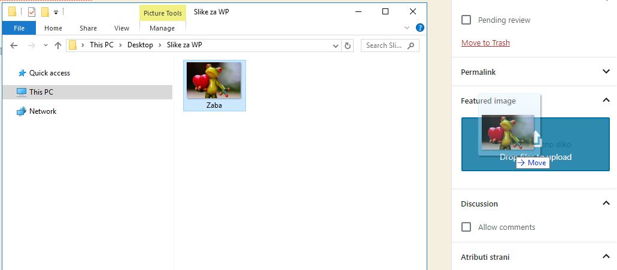Switch to the Share ribbon tab
Image resolution: width=617 pixels, height=270 pixels.
(x=88, y=28)
